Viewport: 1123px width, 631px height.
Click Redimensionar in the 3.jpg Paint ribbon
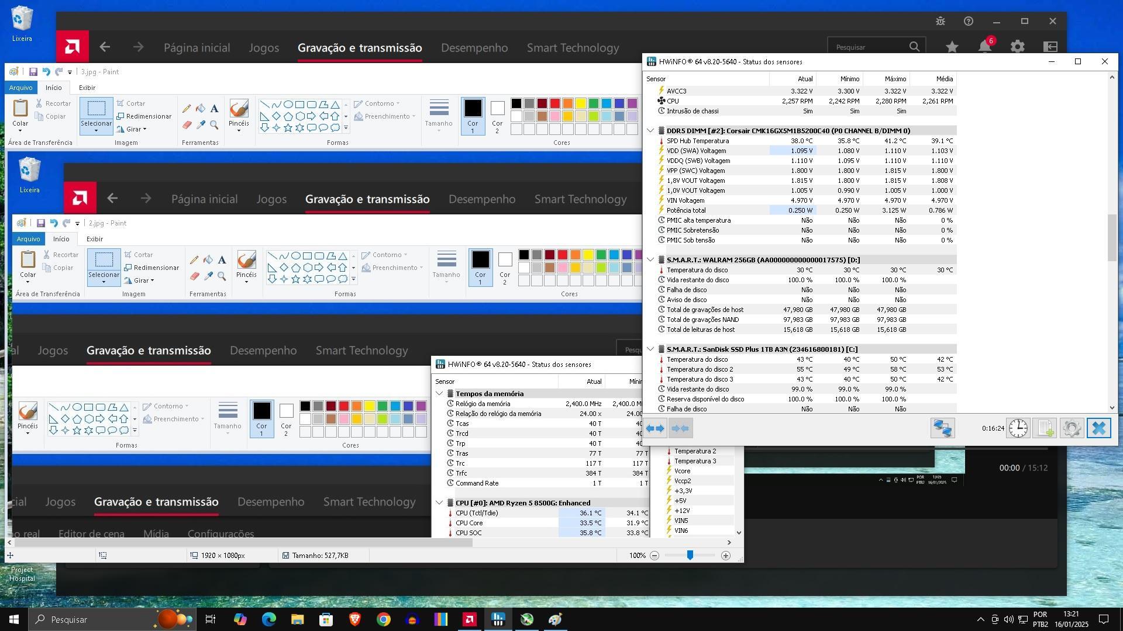pos(144,116)
